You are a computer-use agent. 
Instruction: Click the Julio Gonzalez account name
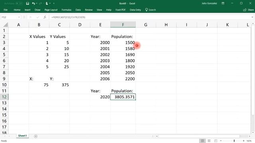tap(209, 4)
